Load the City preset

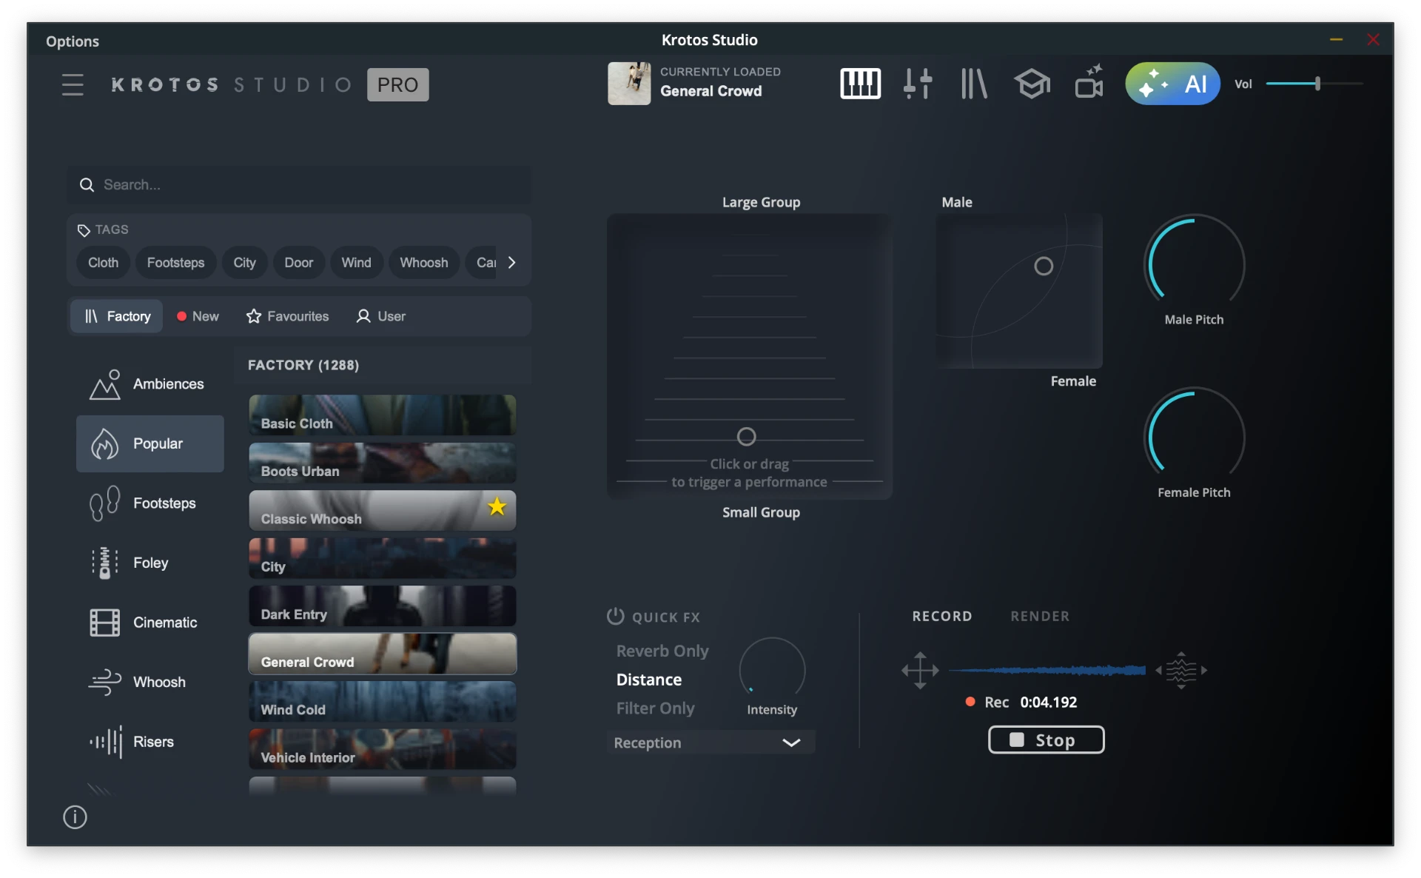382,558
